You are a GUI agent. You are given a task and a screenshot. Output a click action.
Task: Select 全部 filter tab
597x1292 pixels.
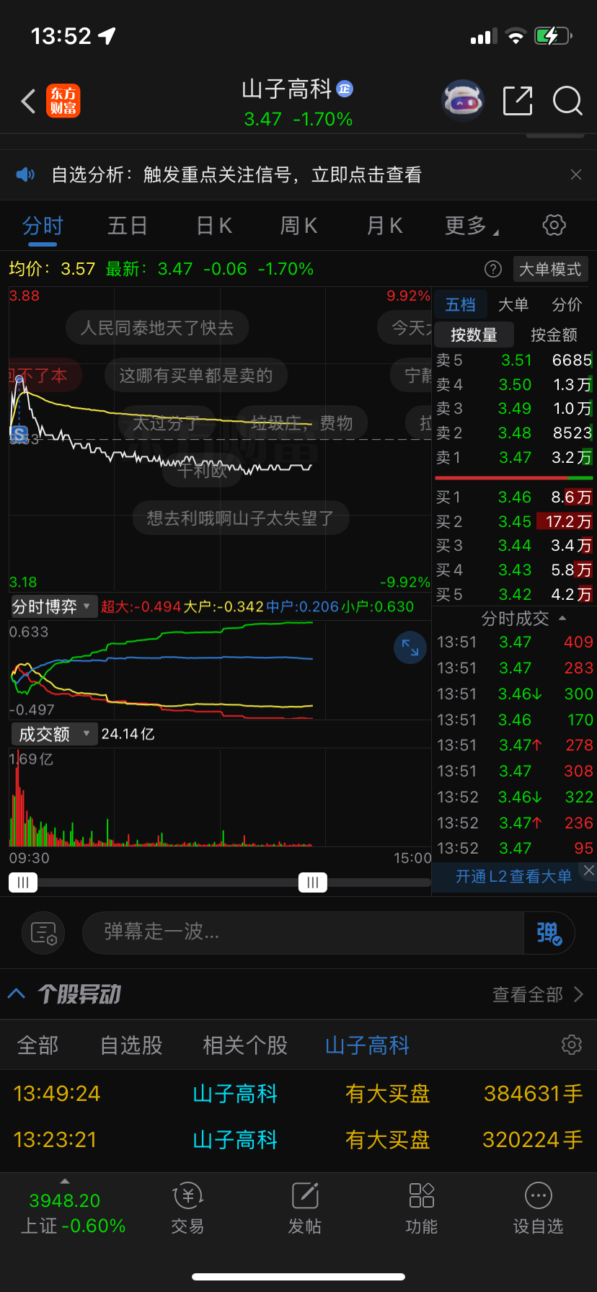click(x=37, y=1045)
